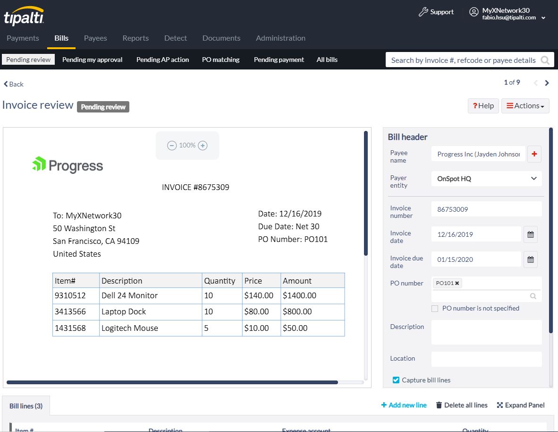Remove the PO101 tag from PO number
Screen dimensions: 558x432
point(457,283)
